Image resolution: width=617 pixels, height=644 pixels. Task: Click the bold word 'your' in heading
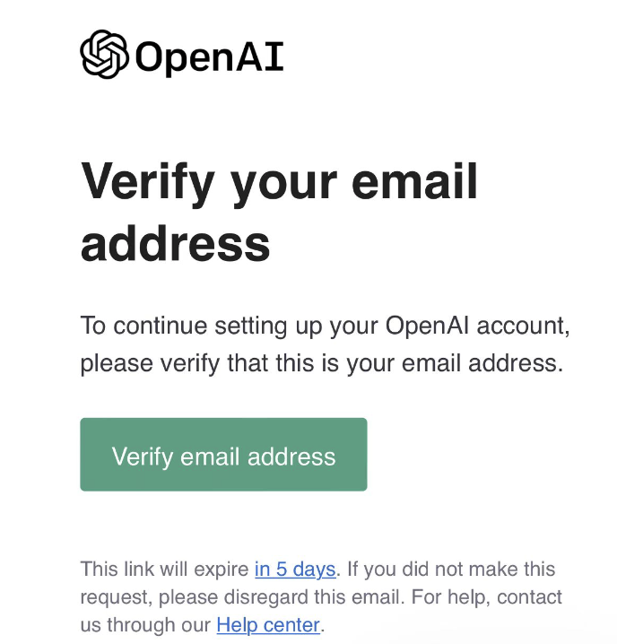[x=283, y=187]
